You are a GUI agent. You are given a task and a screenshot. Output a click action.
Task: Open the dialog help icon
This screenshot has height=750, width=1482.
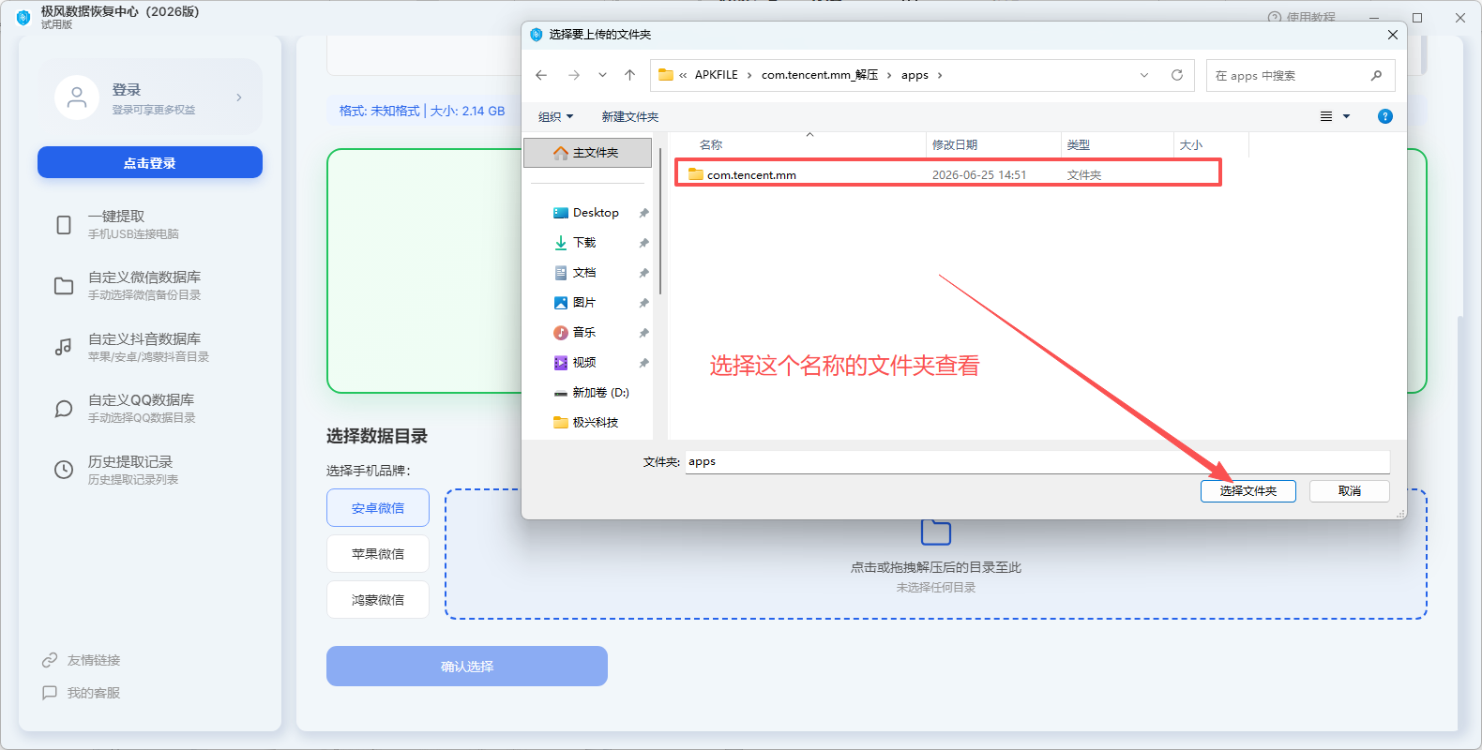click(1385, 116)
